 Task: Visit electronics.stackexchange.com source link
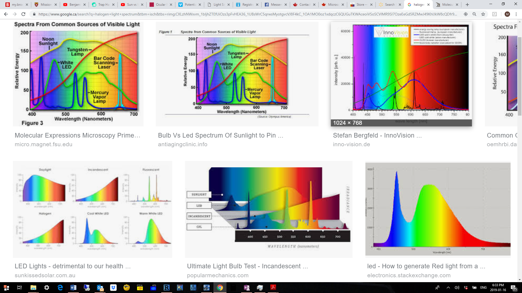(x=409, y=275)
